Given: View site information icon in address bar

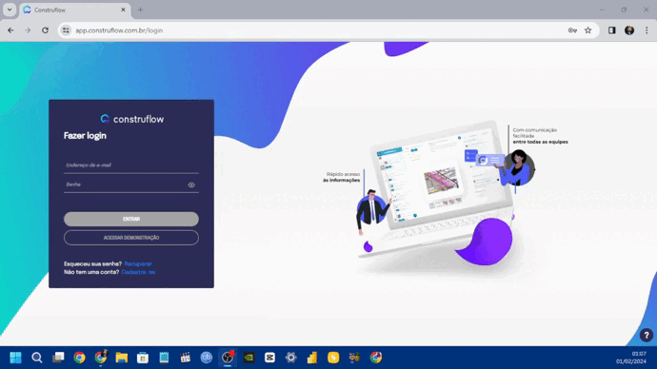Looking at the screenshot, I should click(66, 30).
